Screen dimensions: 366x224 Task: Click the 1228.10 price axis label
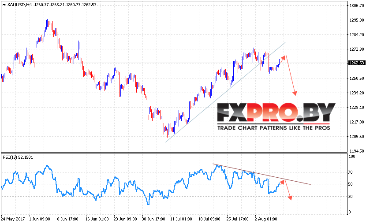[357, 108]
